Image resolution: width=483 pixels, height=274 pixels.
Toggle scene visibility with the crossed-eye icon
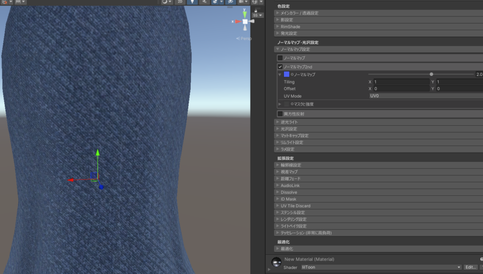click(230, 2)
